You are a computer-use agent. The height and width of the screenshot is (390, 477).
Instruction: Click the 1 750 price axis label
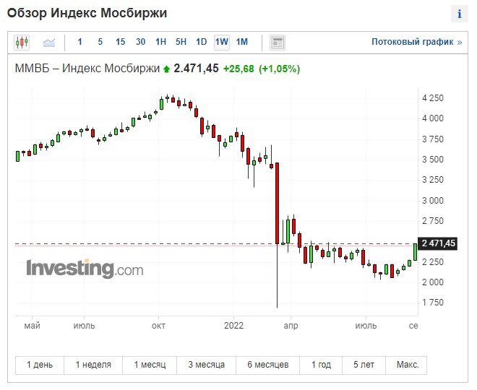[x=432, y=303]
